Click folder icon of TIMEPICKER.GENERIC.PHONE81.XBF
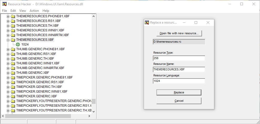Screen dimensions: 260x124 point(13,77)
